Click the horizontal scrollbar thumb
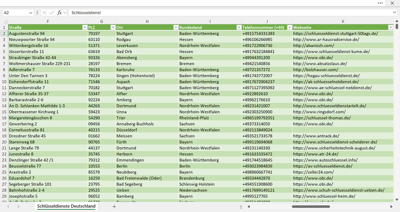Image resolution: width=400 pixels, height=212 pixels. pos(311,206)
